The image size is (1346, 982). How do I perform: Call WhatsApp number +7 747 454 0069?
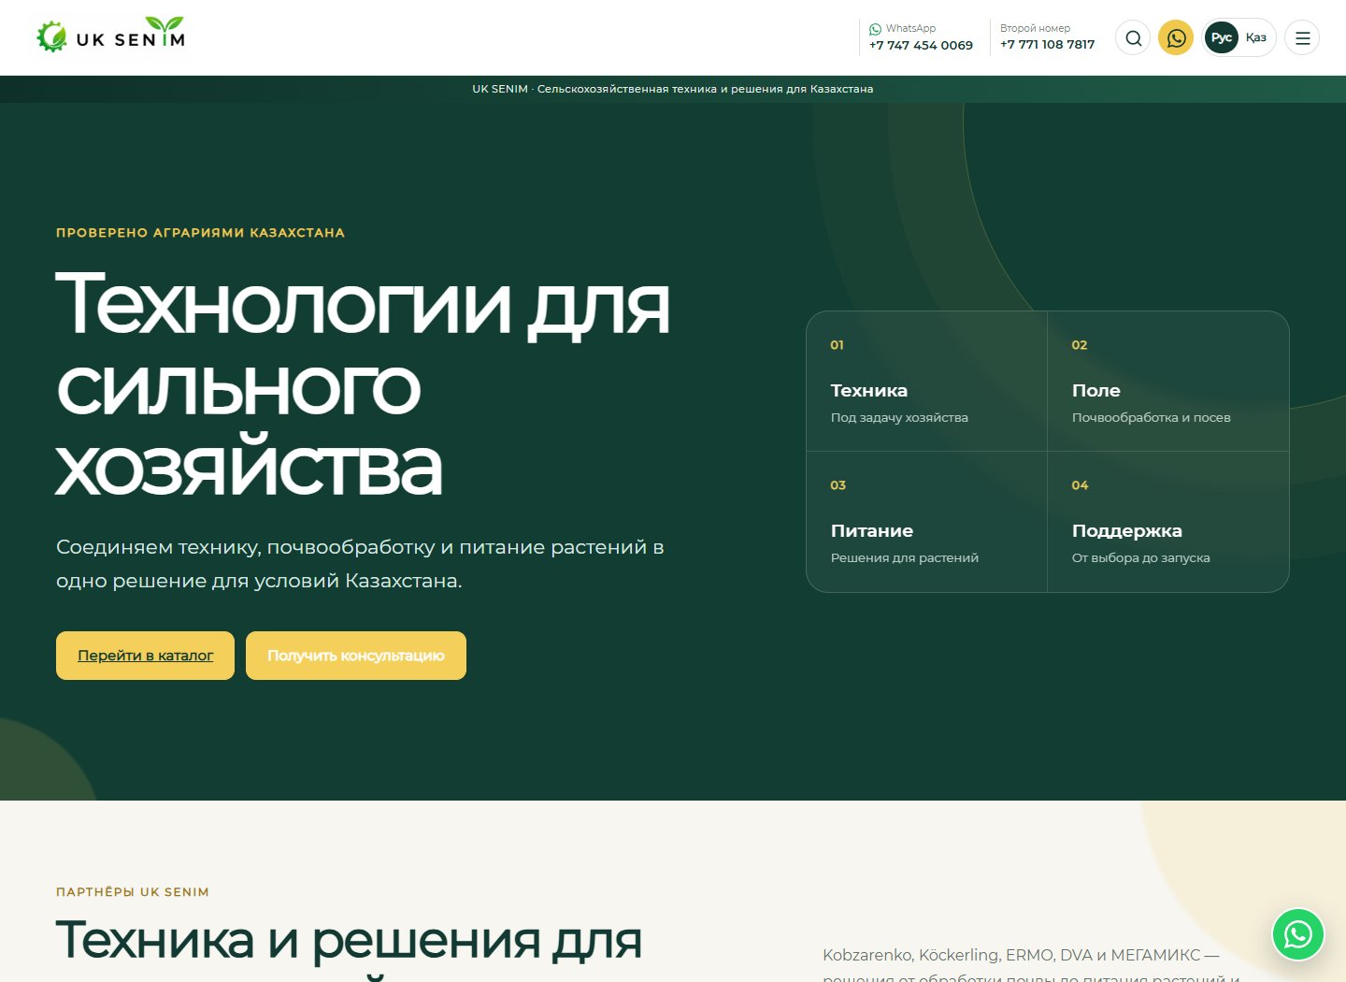coord(921,45)
